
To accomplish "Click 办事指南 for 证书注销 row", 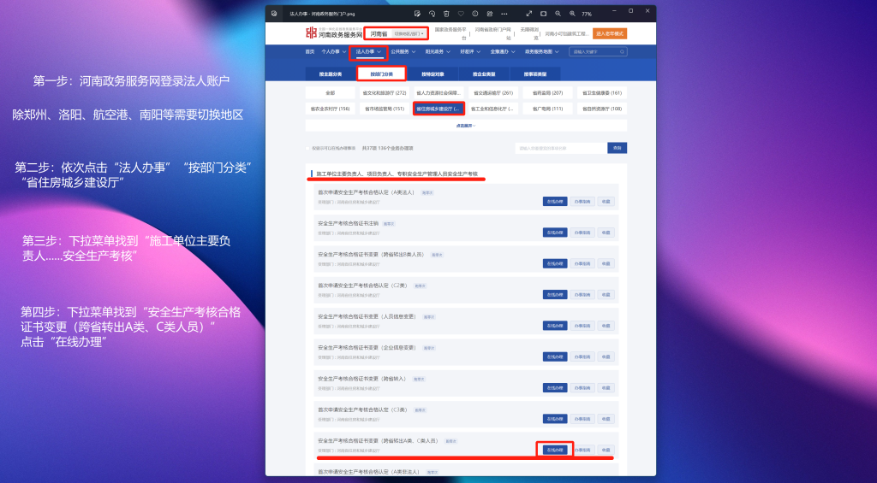I will pyautogui.click(x=582, y=233).
